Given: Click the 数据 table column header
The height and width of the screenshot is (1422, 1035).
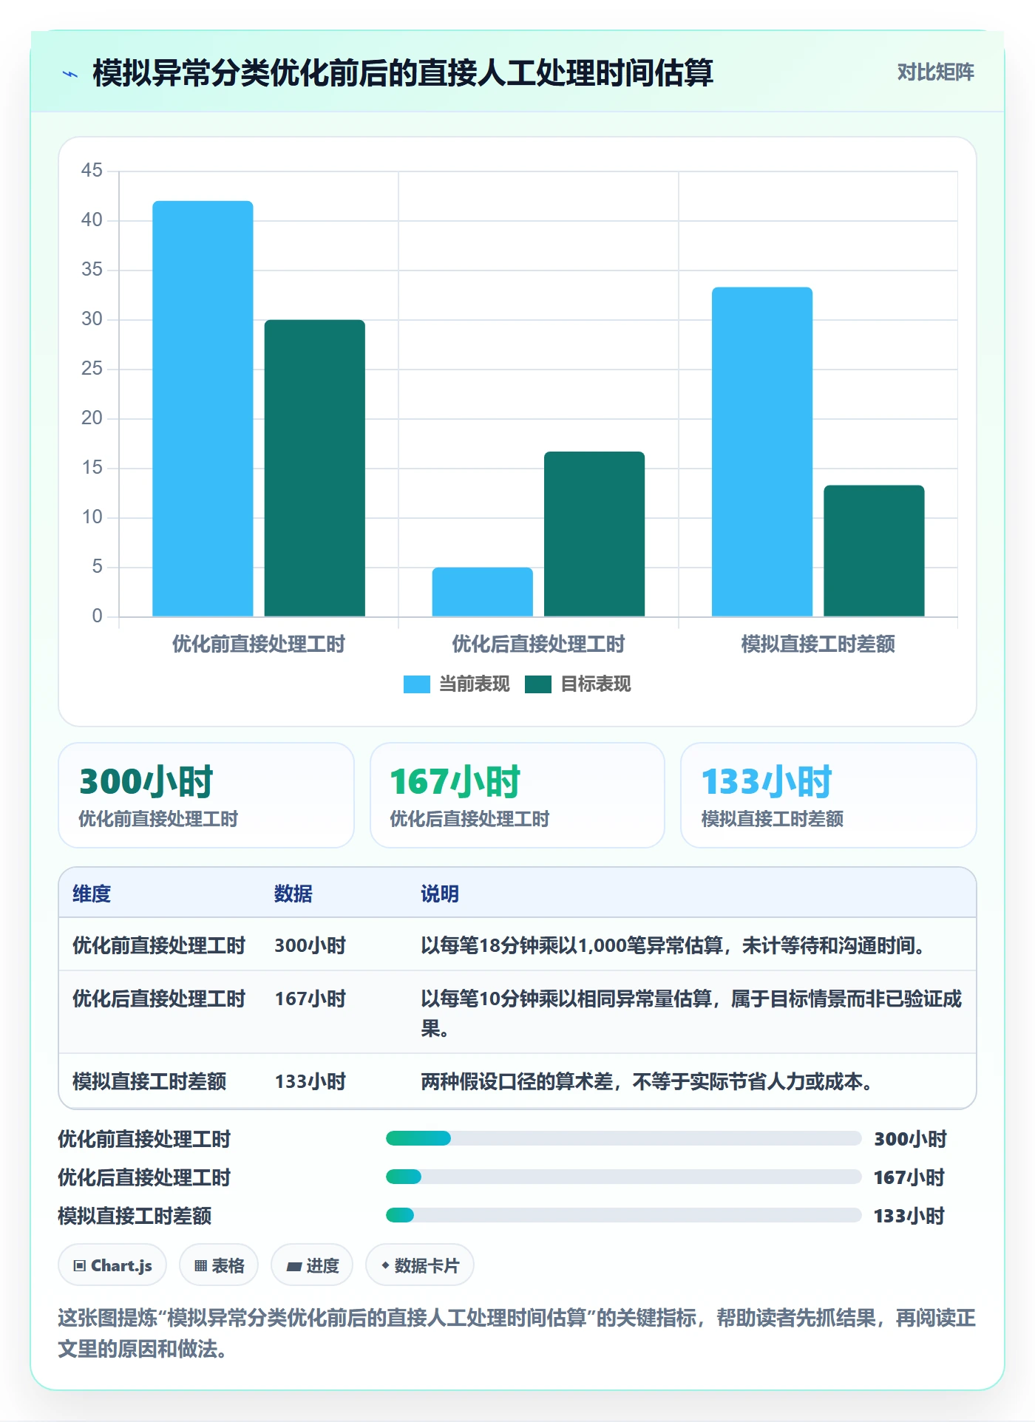Looking at the screenshot, I should point(293,894).
